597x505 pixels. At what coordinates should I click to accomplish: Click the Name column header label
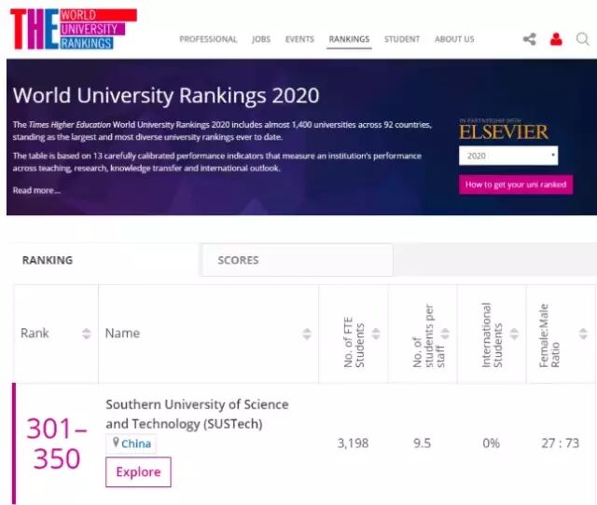tap(122, 334)
